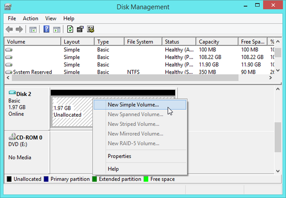286x198 pixels.
Task: Click disabled New Spanned Volume... entry
Action: [x=140, y=114]
